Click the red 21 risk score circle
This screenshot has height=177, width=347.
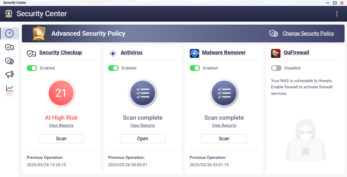(61, 93)
